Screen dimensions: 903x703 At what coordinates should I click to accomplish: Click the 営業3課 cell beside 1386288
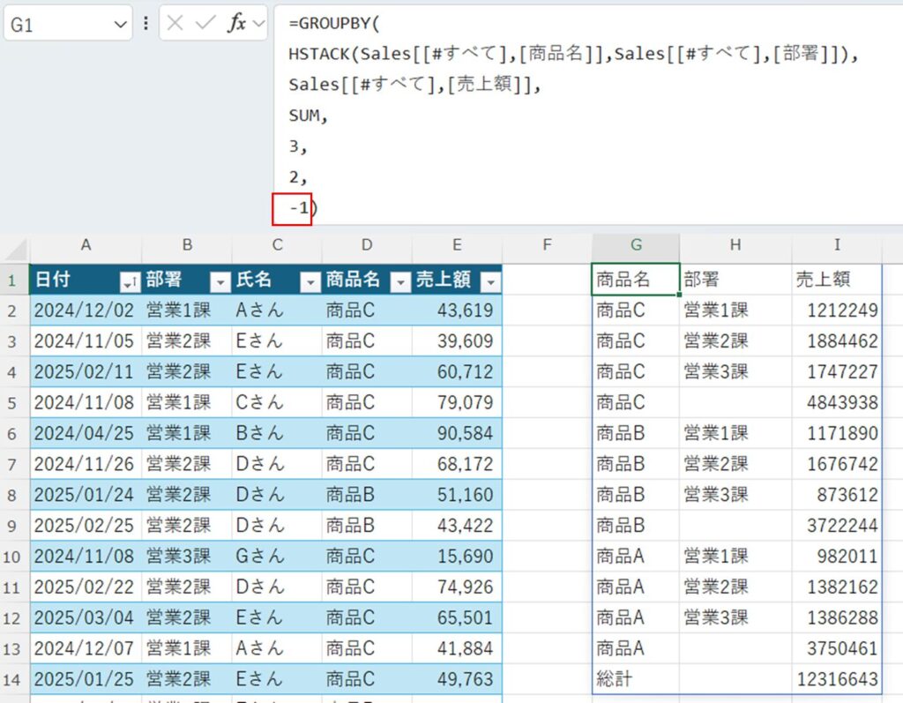735,617
